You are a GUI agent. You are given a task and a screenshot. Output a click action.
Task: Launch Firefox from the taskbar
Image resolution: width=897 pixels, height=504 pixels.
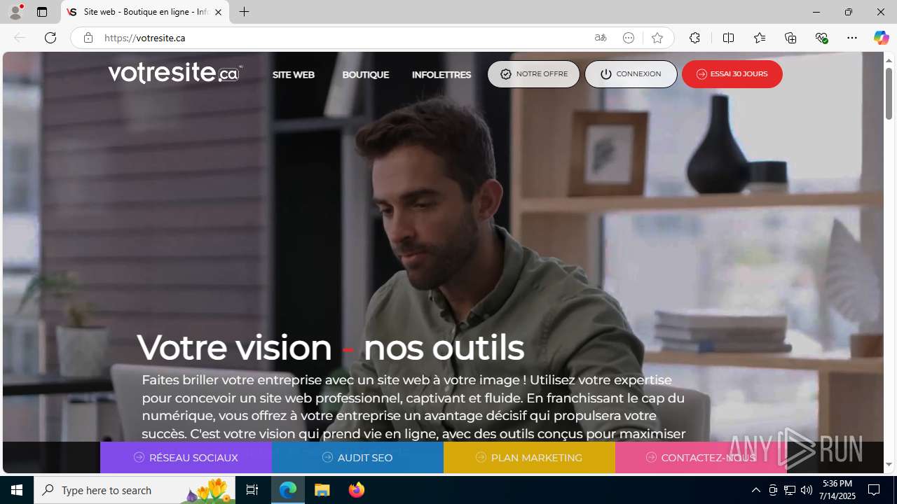click(x=357, y=490)
